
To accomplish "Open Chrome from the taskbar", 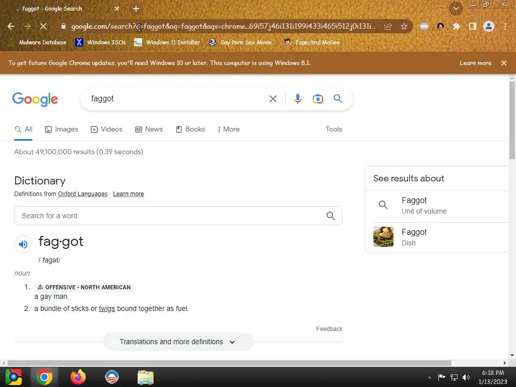I will tap(44, 377).
